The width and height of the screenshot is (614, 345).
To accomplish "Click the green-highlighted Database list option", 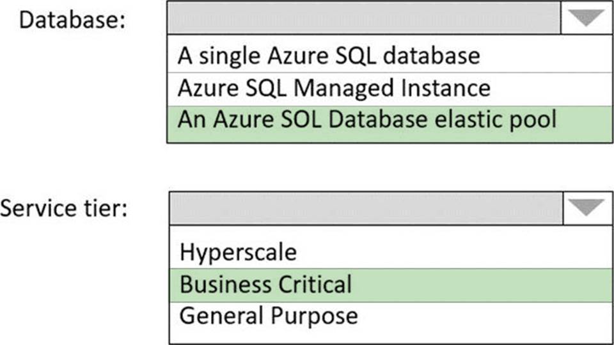I will [368, 119].
